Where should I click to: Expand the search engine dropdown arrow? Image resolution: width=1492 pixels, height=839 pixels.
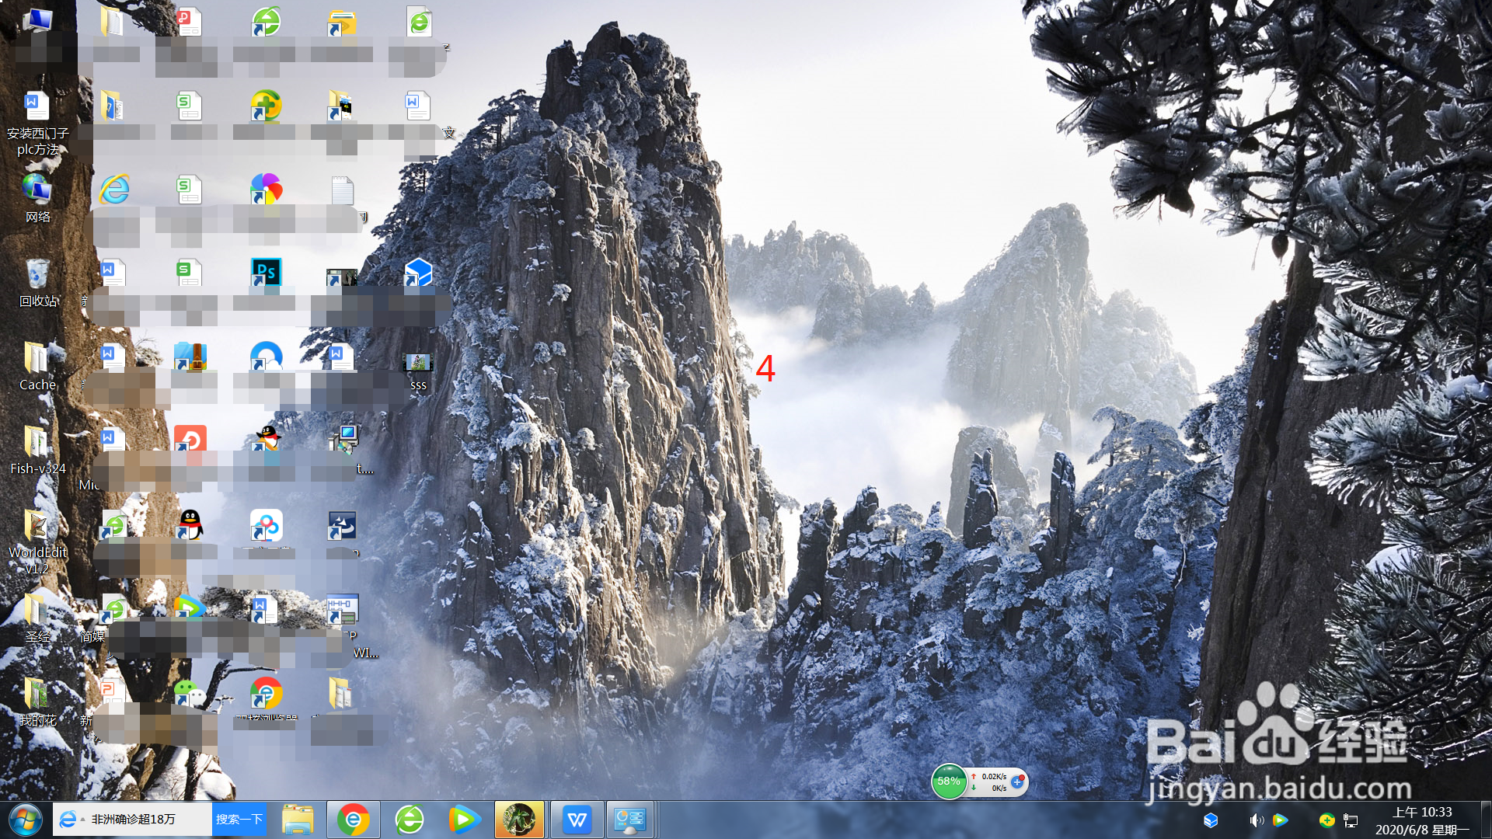[x=83, y=820]
